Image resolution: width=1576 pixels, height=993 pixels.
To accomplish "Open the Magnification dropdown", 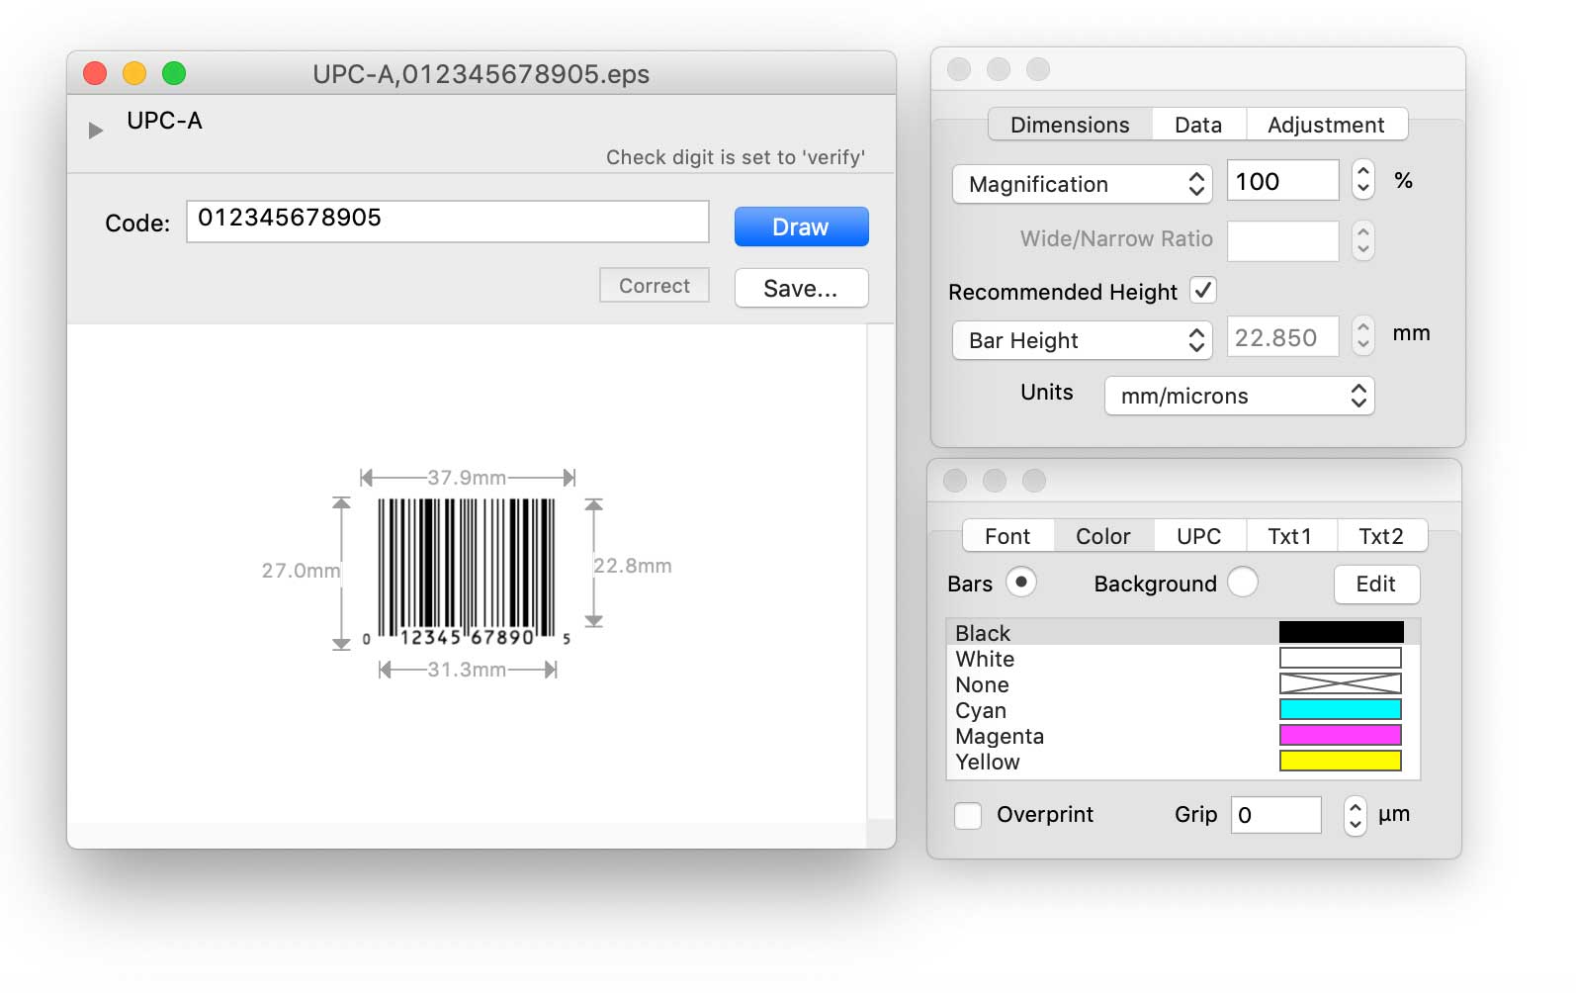I will click(x=1082, y=184).
